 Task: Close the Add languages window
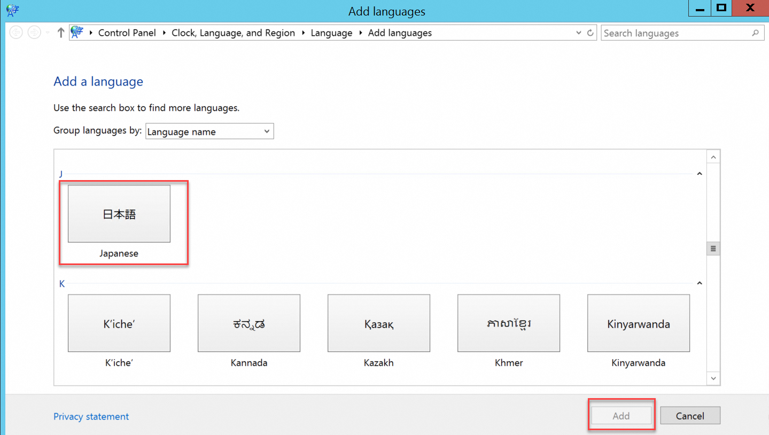click(750, 7)
